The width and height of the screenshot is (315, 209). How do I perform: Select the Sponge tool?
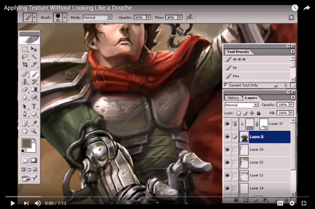(34, 97)
